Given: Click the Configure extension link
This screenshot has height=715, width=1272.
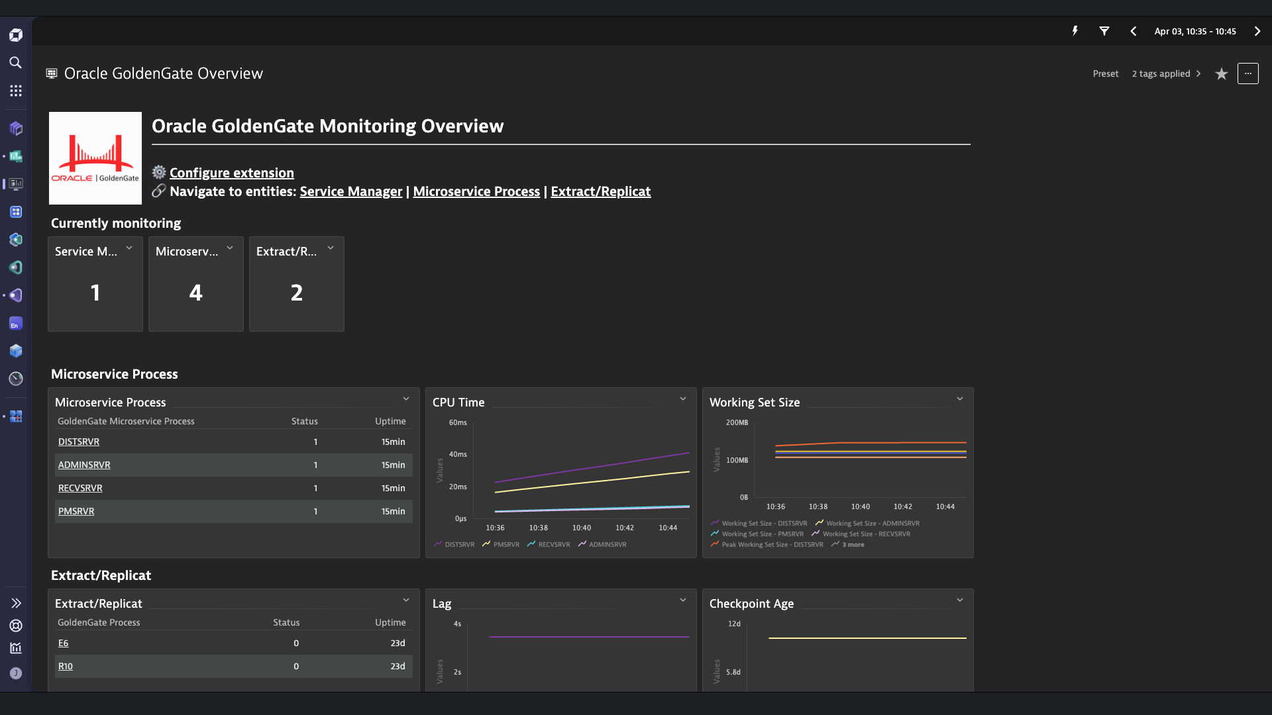Looking at the screenshot, I should 232,173.
